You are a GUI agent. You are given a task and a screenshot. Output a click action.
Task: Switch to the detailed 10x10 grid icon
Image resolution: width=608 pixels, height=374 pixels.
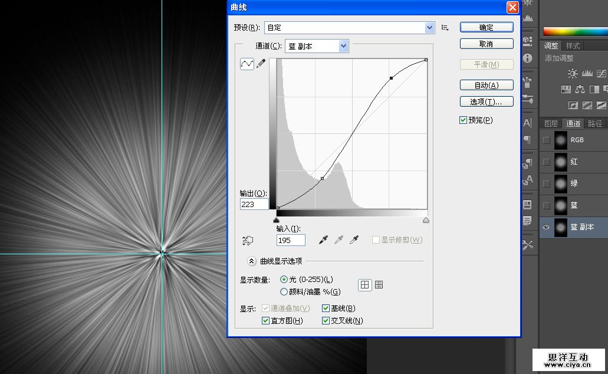pyautogui.click(x=379, y=285)
